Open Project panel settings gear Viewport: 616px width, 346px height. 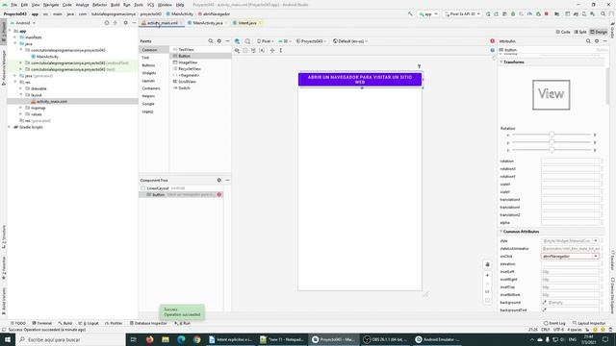pyautogui.click(x=126, y=23)
